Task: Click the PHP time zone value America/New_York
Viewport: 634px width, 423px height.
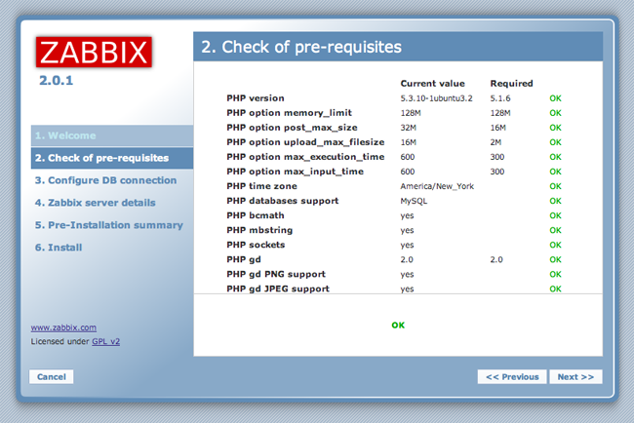Action: point(437,186)
